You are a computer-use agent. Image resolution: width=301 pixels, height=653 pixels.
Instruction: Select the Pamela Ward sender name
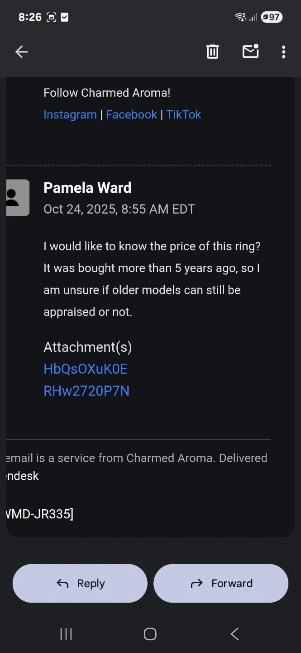coord(87,188)
